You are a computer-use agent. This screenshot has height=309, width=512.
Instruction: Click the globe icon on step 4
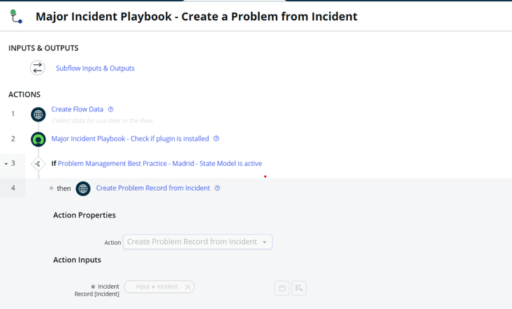(x=83, y=188)
